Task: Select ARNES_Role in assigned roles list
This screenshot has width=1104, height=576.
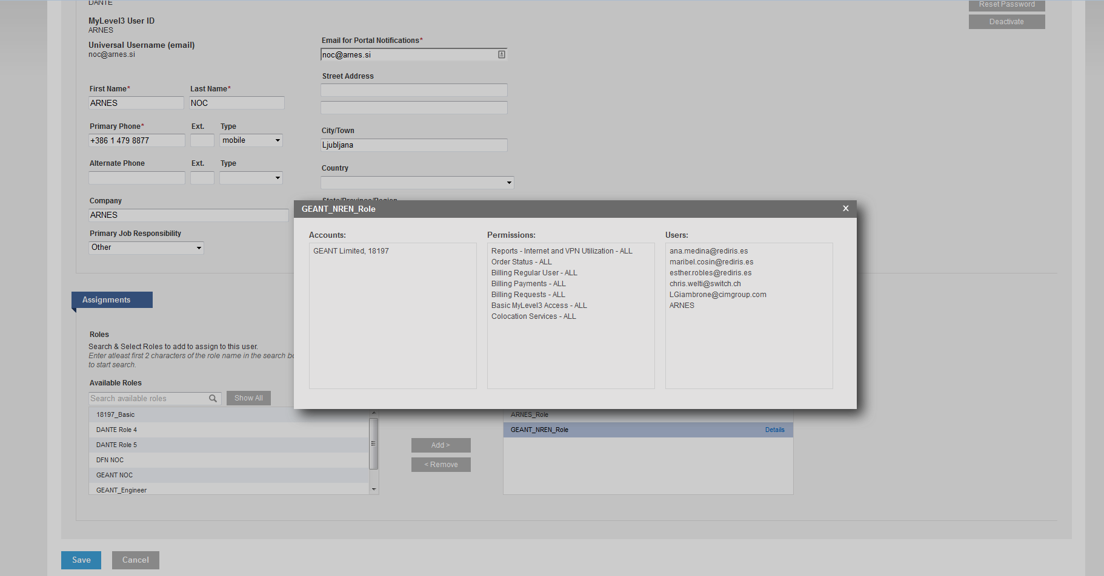Action: pos(648,415)
